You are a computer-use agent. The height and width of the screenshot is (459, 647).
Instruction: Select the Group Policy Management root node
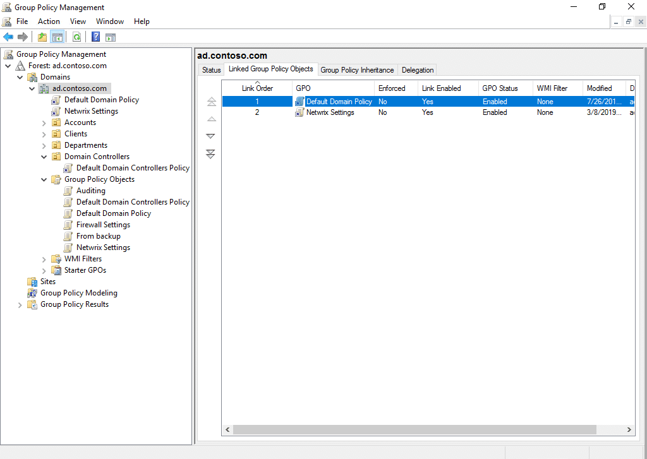(x=61, y=54)
